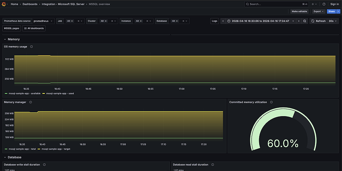Open the Logs link button
The image size is (342, 171).
pos(215,21)
